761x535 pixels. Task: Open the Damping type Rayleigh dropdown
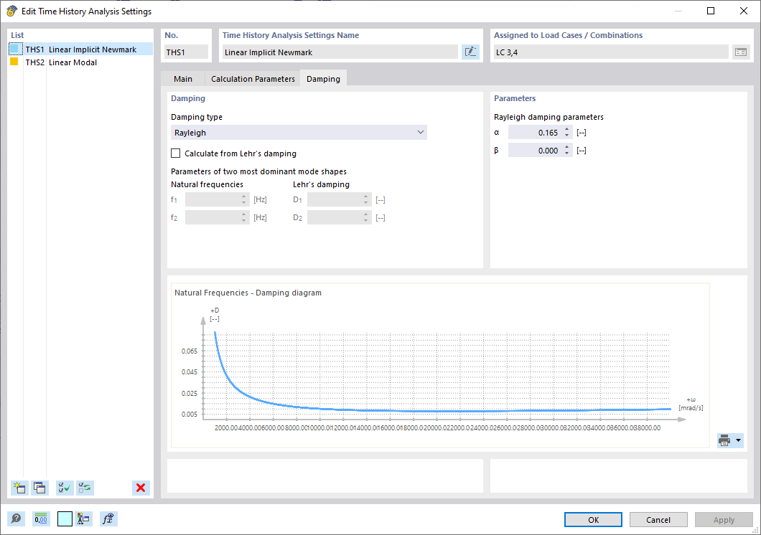[x=299, y=132]
